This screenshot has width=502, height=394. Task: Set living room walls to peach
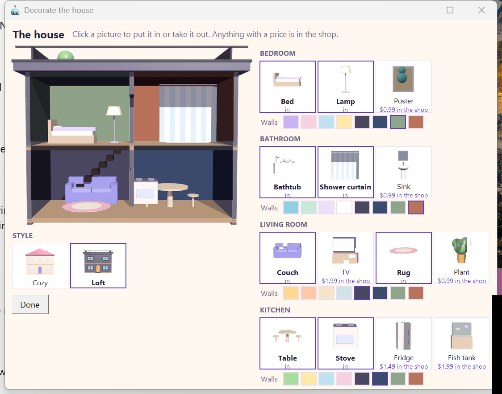tap(309, 293)
